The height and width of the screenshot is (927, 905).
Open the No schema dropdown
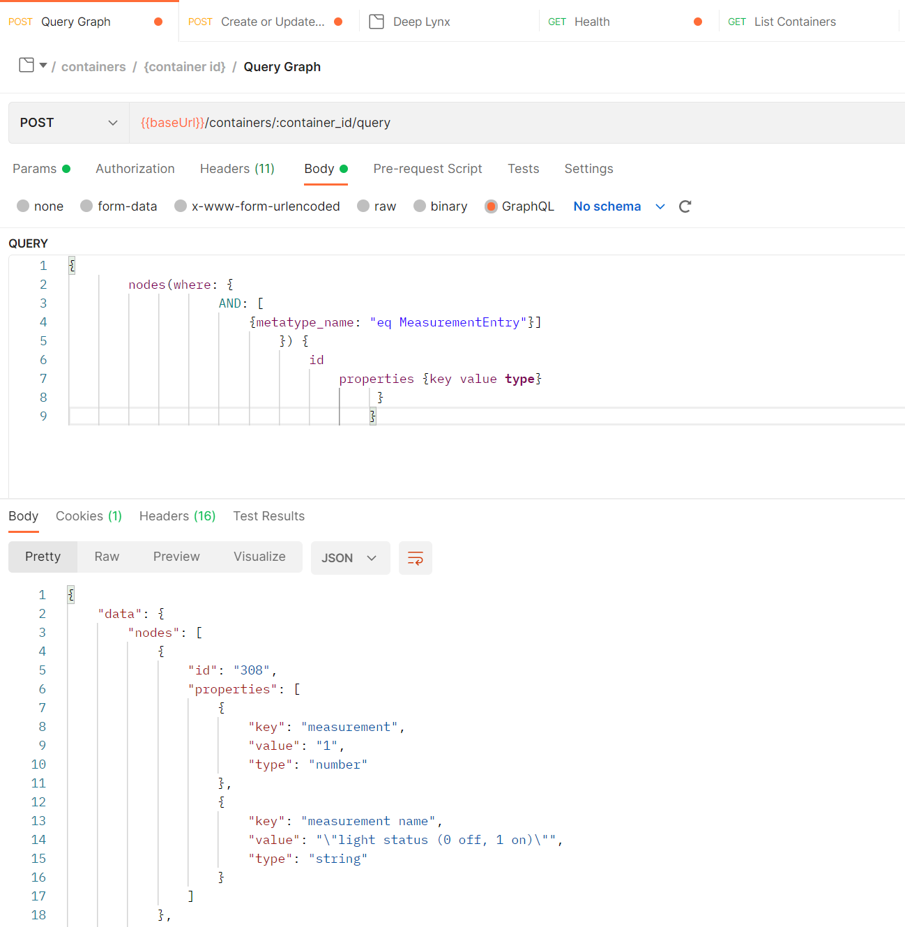619,206
